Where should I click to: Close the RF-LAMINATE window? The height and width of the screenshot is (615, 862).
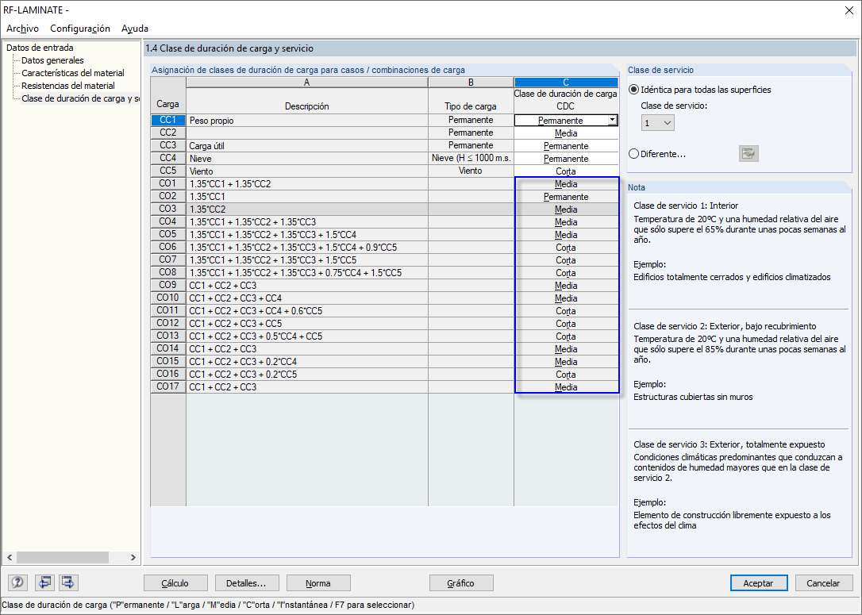(x=849, y=10)
